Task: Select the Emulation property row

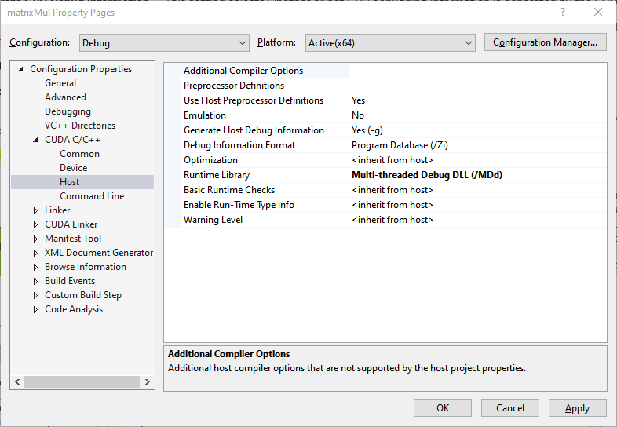Action: [205, 115]
